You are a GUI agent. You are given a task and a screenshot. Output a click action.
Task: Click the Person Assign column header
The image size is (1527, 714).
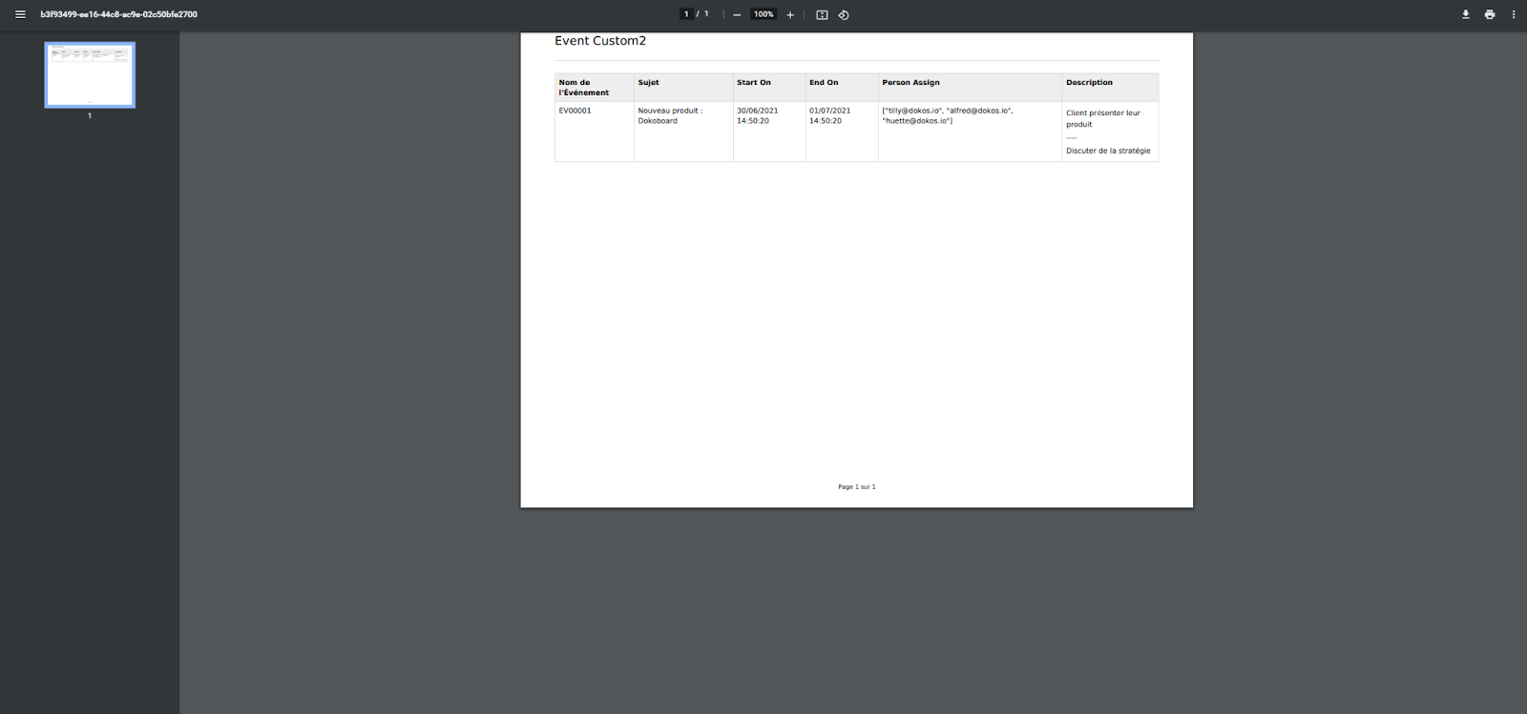coord(910,83)
